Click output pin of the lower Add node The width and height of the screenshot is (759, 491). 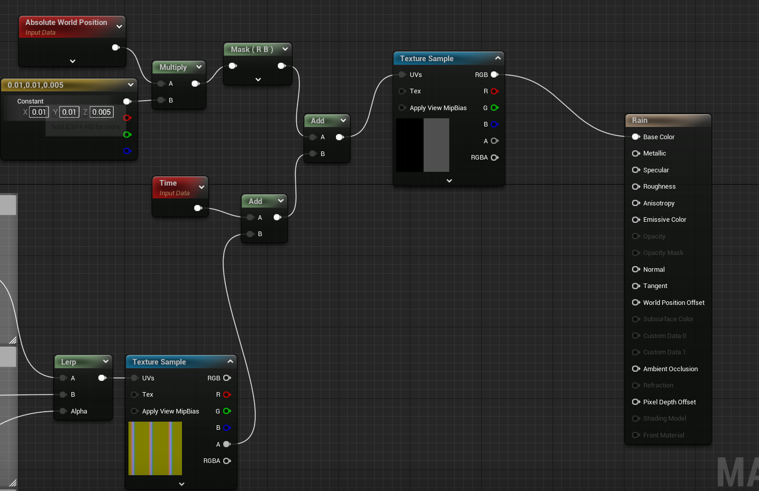pos(277,217)
